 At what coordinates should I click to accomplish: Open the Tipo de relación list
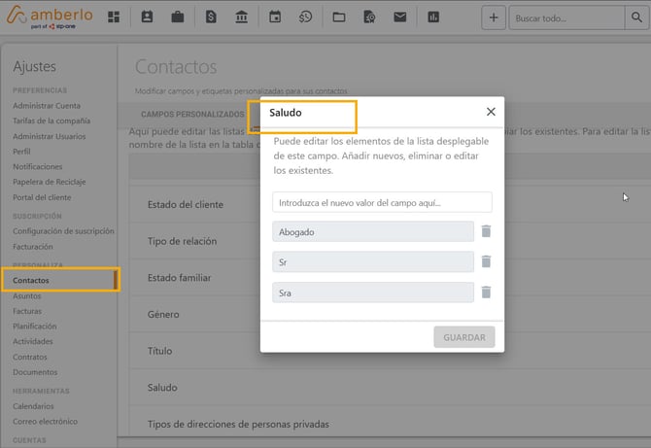[182, 241]
